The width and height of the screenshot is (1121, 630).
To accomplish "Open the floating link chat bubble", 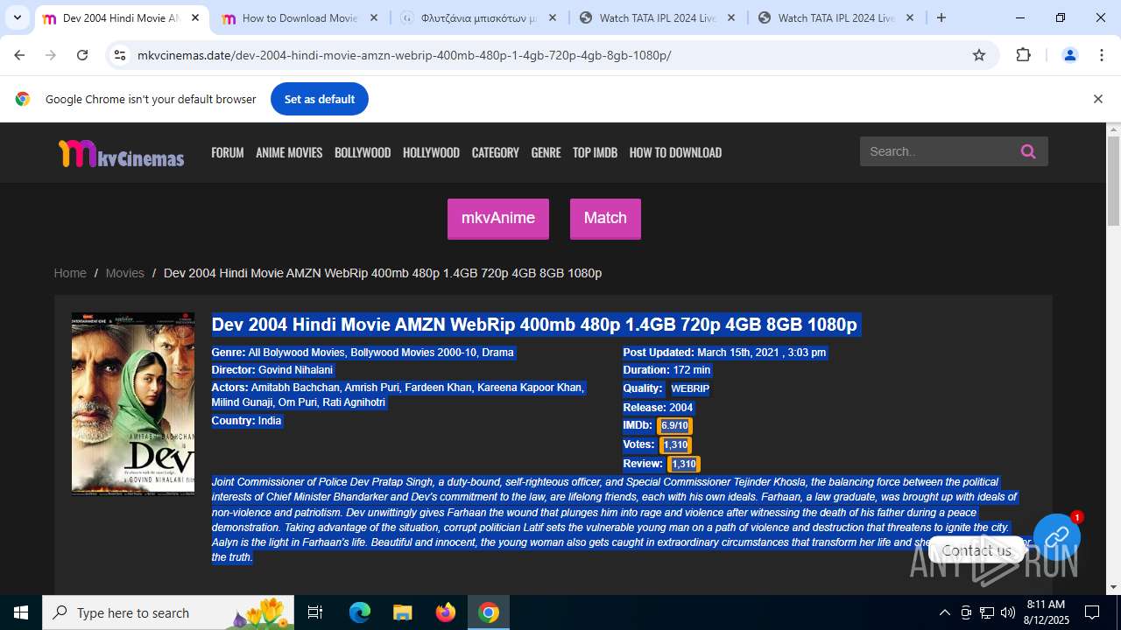I will [1057, 536].
